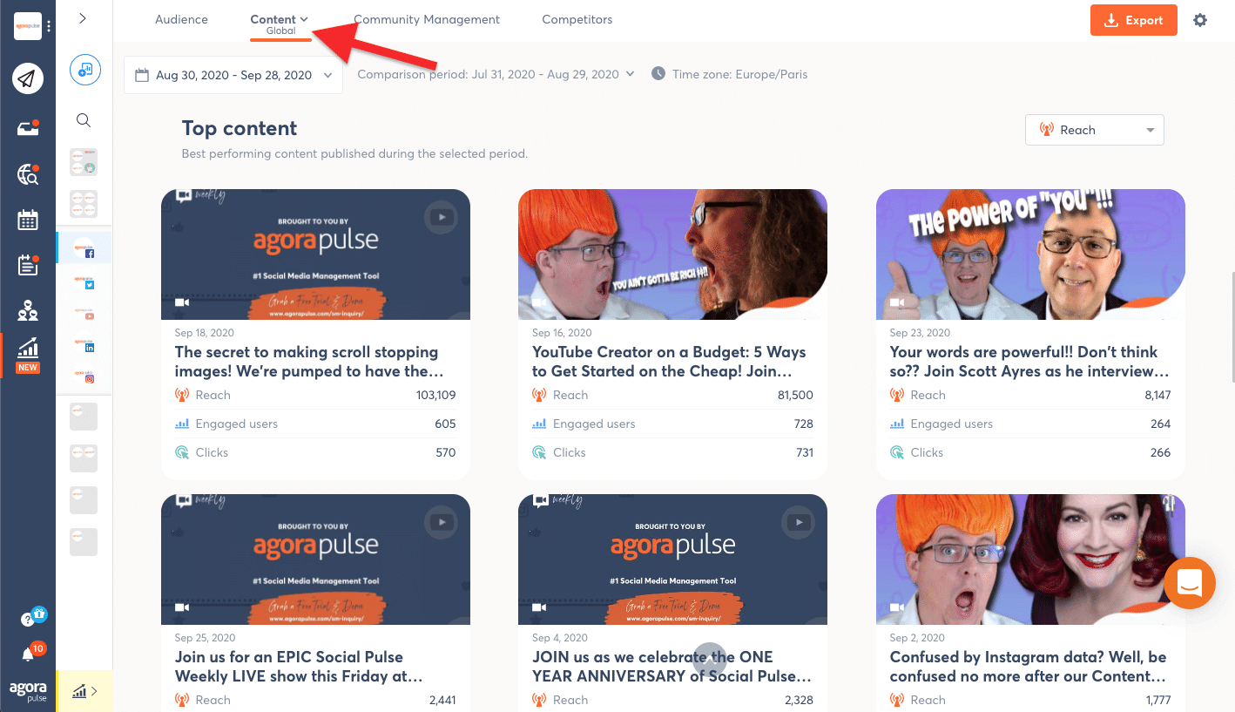This screenshot has width=1235, height=712.
Task: Open the publishing calendar icon
Action: pos(28,220)
